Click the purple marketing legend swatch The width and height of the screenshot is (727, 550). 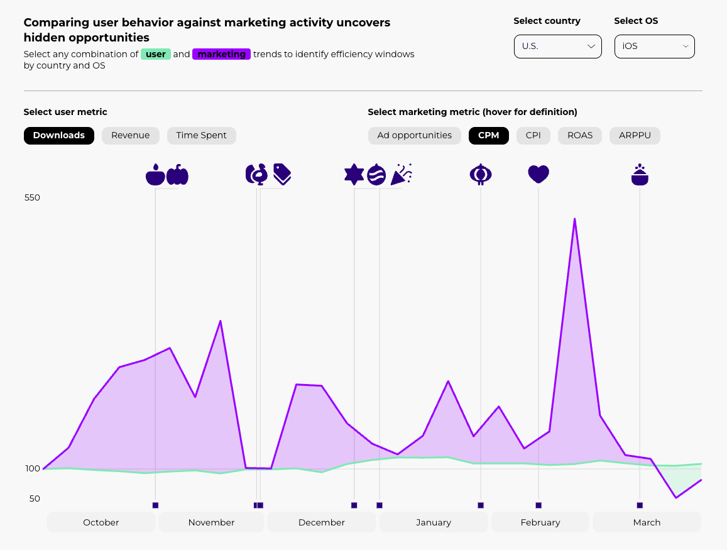coord(222,54)
